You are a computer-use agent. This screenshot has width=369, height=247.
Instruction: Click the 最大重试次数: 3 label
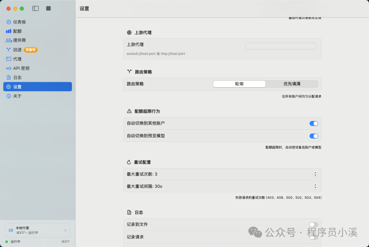click(142, 174)
